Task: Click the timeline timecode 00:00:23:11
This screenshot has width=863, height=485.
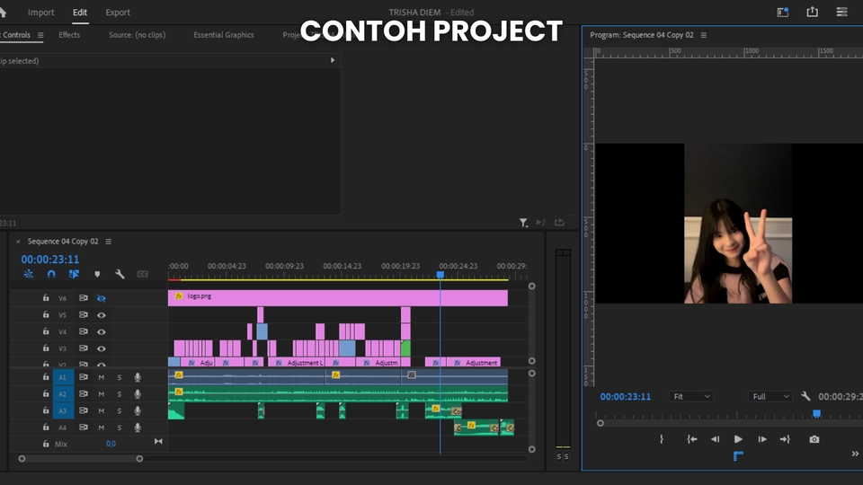Action: (x=50, y=259)
